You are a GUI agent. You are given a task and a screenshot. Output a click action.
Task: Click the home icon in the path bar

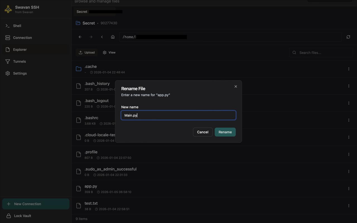click(x=113, y=37)
